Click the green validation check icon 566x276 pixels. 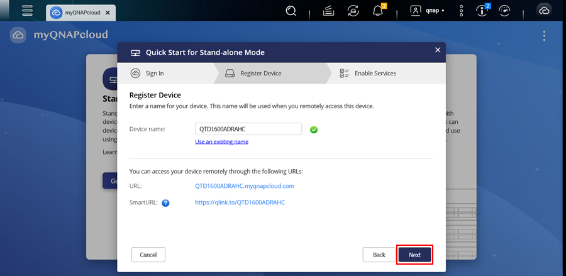(x=314, y=130)
